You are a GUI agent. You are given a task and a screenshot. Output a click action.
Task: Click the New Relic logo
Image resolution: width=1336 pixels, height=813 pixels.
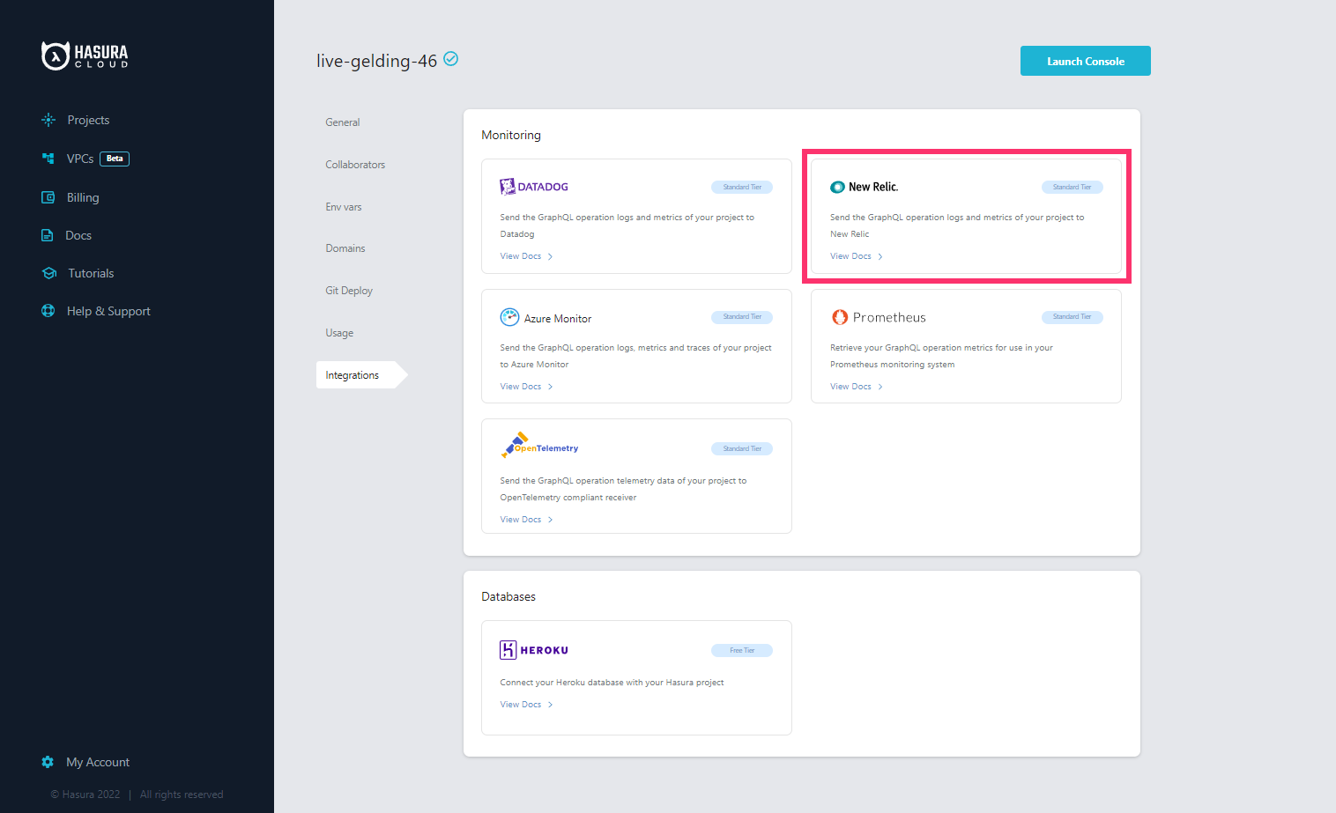[837, 187]
